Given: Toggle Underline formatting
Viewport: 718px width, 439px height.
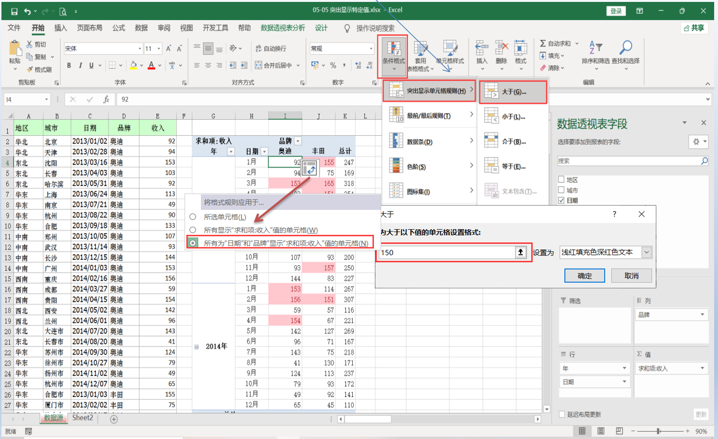Looking at the screenshot, I should [91, 65].
